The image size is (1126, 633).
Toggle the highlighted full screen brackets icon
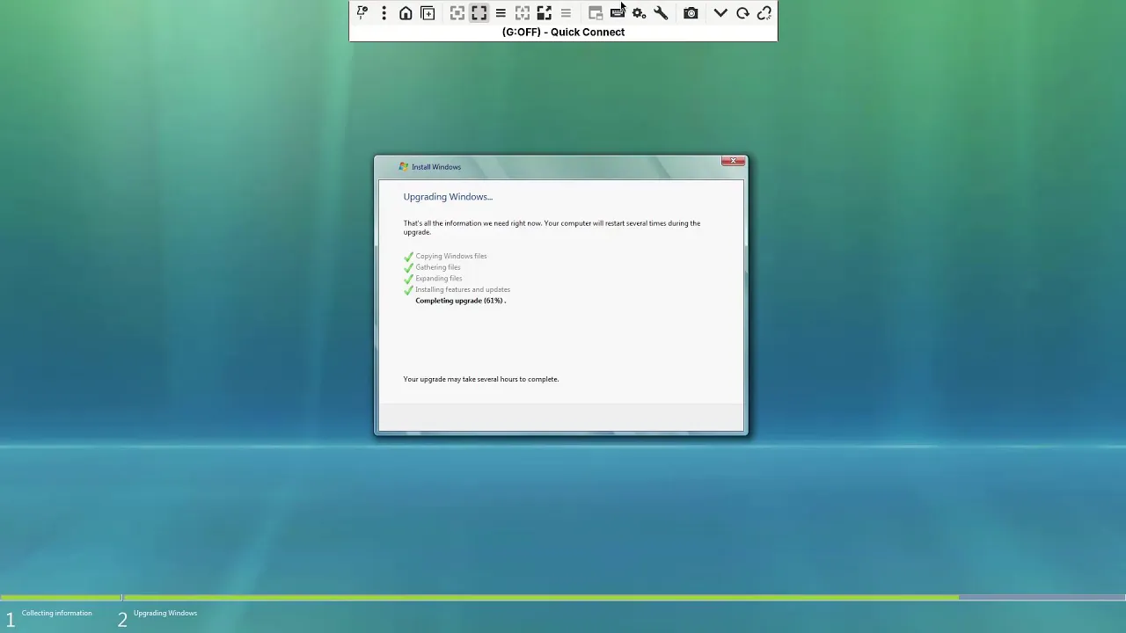pyautogui.click(x=479, y=12)
